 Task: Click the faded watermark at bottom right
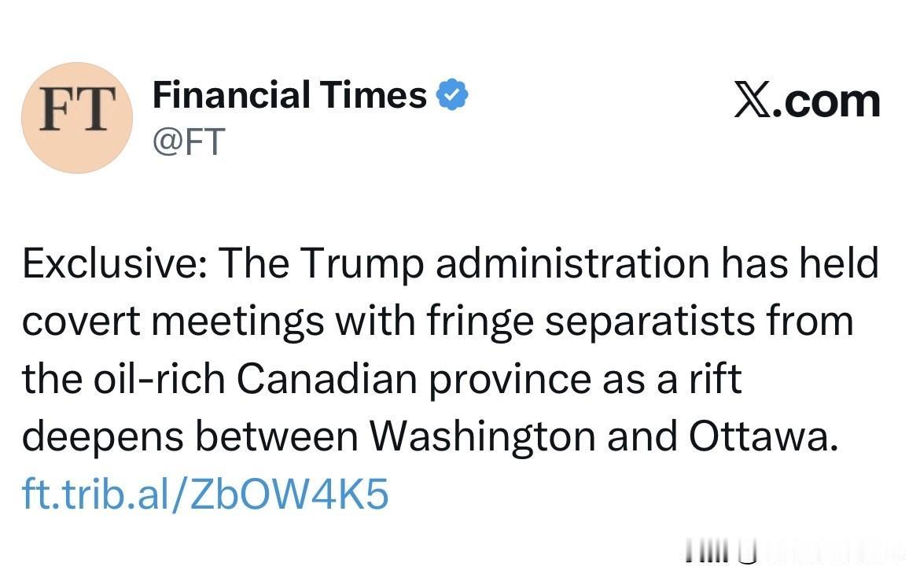click(794, 555)
